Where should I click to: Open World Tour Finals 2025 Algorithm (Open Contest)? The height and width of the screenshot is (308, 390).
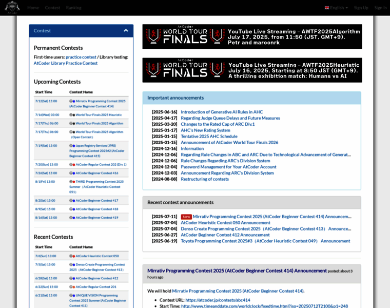pos(98,134)
